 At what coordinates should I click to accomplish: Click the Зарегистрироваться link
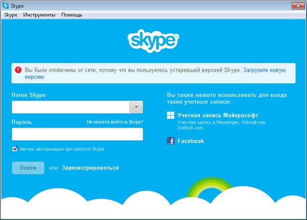click(90, 168)
